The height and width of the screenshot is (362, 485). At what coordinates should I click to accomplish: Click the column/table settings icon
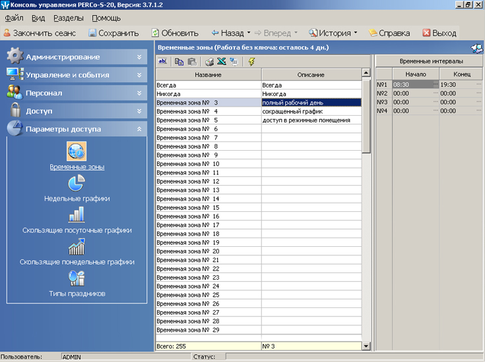tap(234, 62)
